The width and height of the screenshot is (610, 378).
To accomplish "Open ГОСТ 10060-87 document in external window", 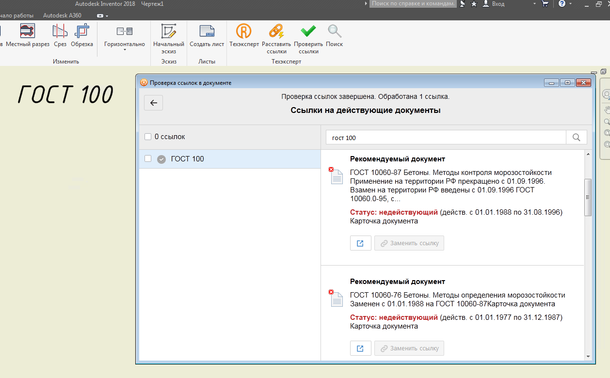I will (x=360, y=243).
